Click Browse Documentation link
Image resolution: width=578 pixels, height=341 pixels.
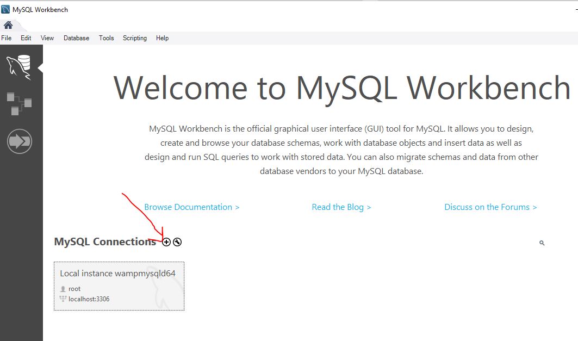[x=192, y=207]
